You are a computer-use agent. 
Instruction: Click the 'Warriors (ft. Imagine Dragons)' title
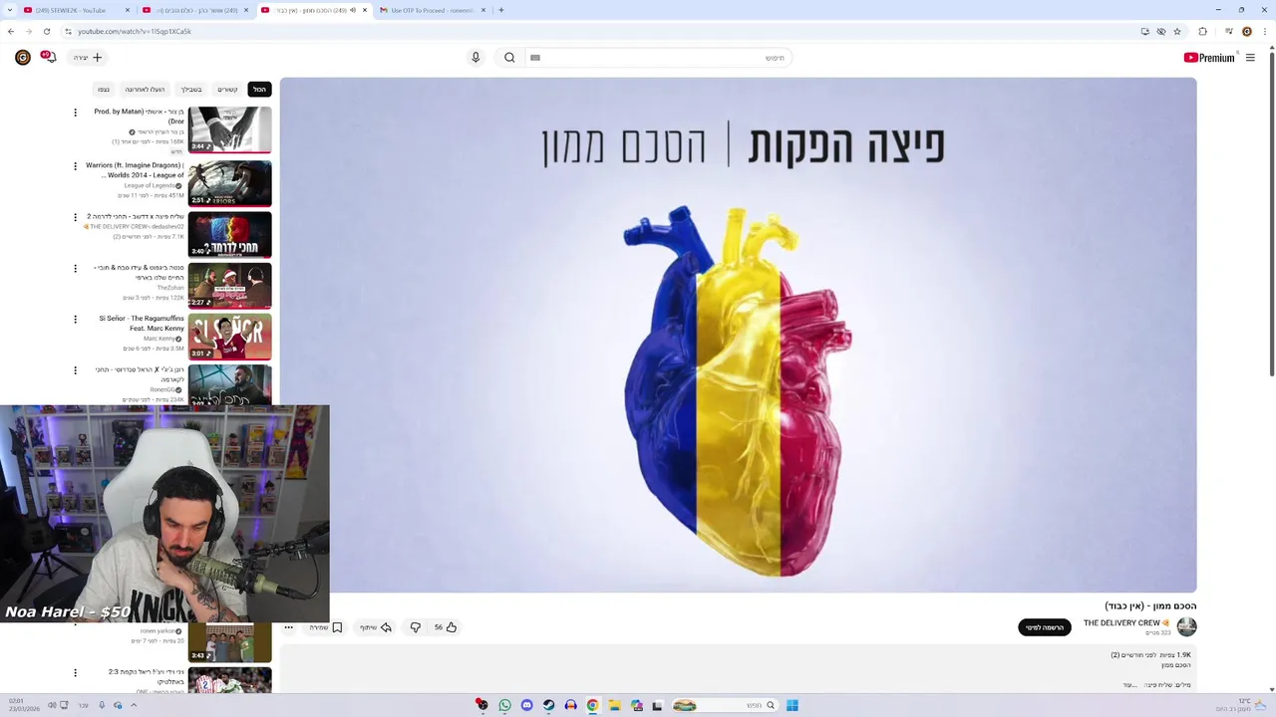(135, 170)
